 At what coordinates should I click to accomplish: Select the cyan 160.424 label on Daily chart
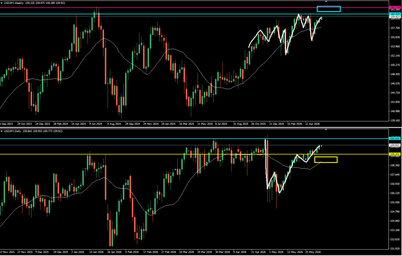point(395,138)
